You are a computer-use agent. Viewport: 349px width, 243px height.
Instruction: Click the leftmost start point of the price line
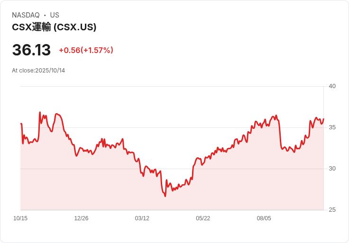point(21,124)
